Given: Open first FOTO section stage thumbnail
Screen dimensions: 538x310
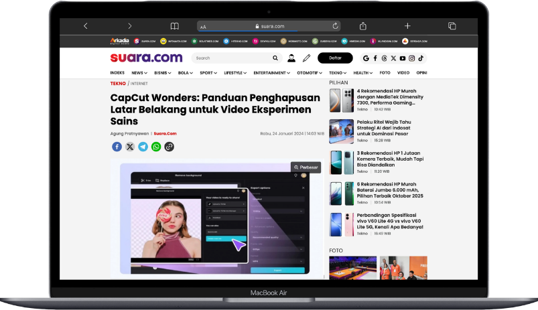Looking at the screenshot, I should point(352,268).
